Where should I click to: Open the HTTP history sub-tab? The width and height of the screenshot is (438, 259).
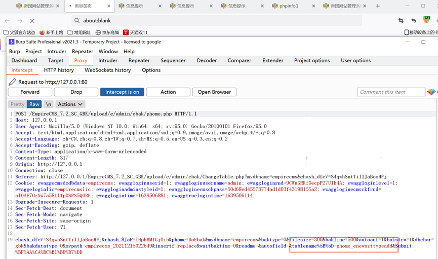tap(59, 70)
